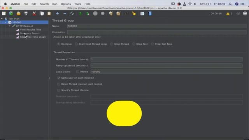Click the Ramp-up period field
This screenshot has width=249, height=140.
167,66
